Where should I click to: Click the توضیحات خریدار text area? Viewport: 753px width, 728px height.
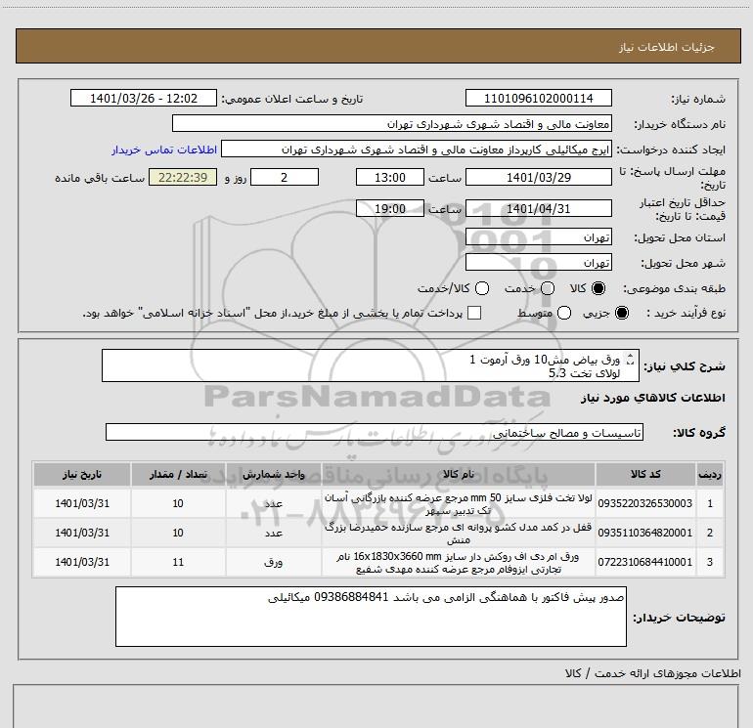pyautogui.click(x=371, y=617)
